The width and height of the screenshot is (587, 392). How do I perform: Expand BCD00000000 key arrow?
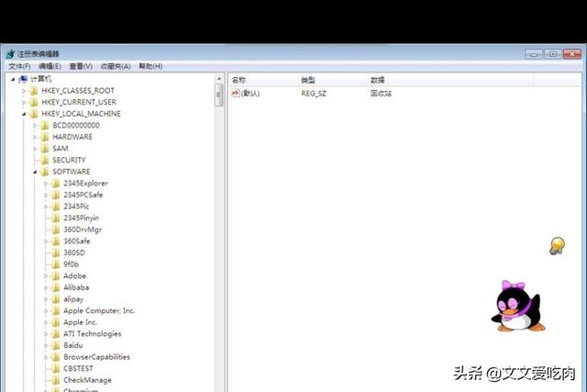pyautogui.click(x=35, y=126)
